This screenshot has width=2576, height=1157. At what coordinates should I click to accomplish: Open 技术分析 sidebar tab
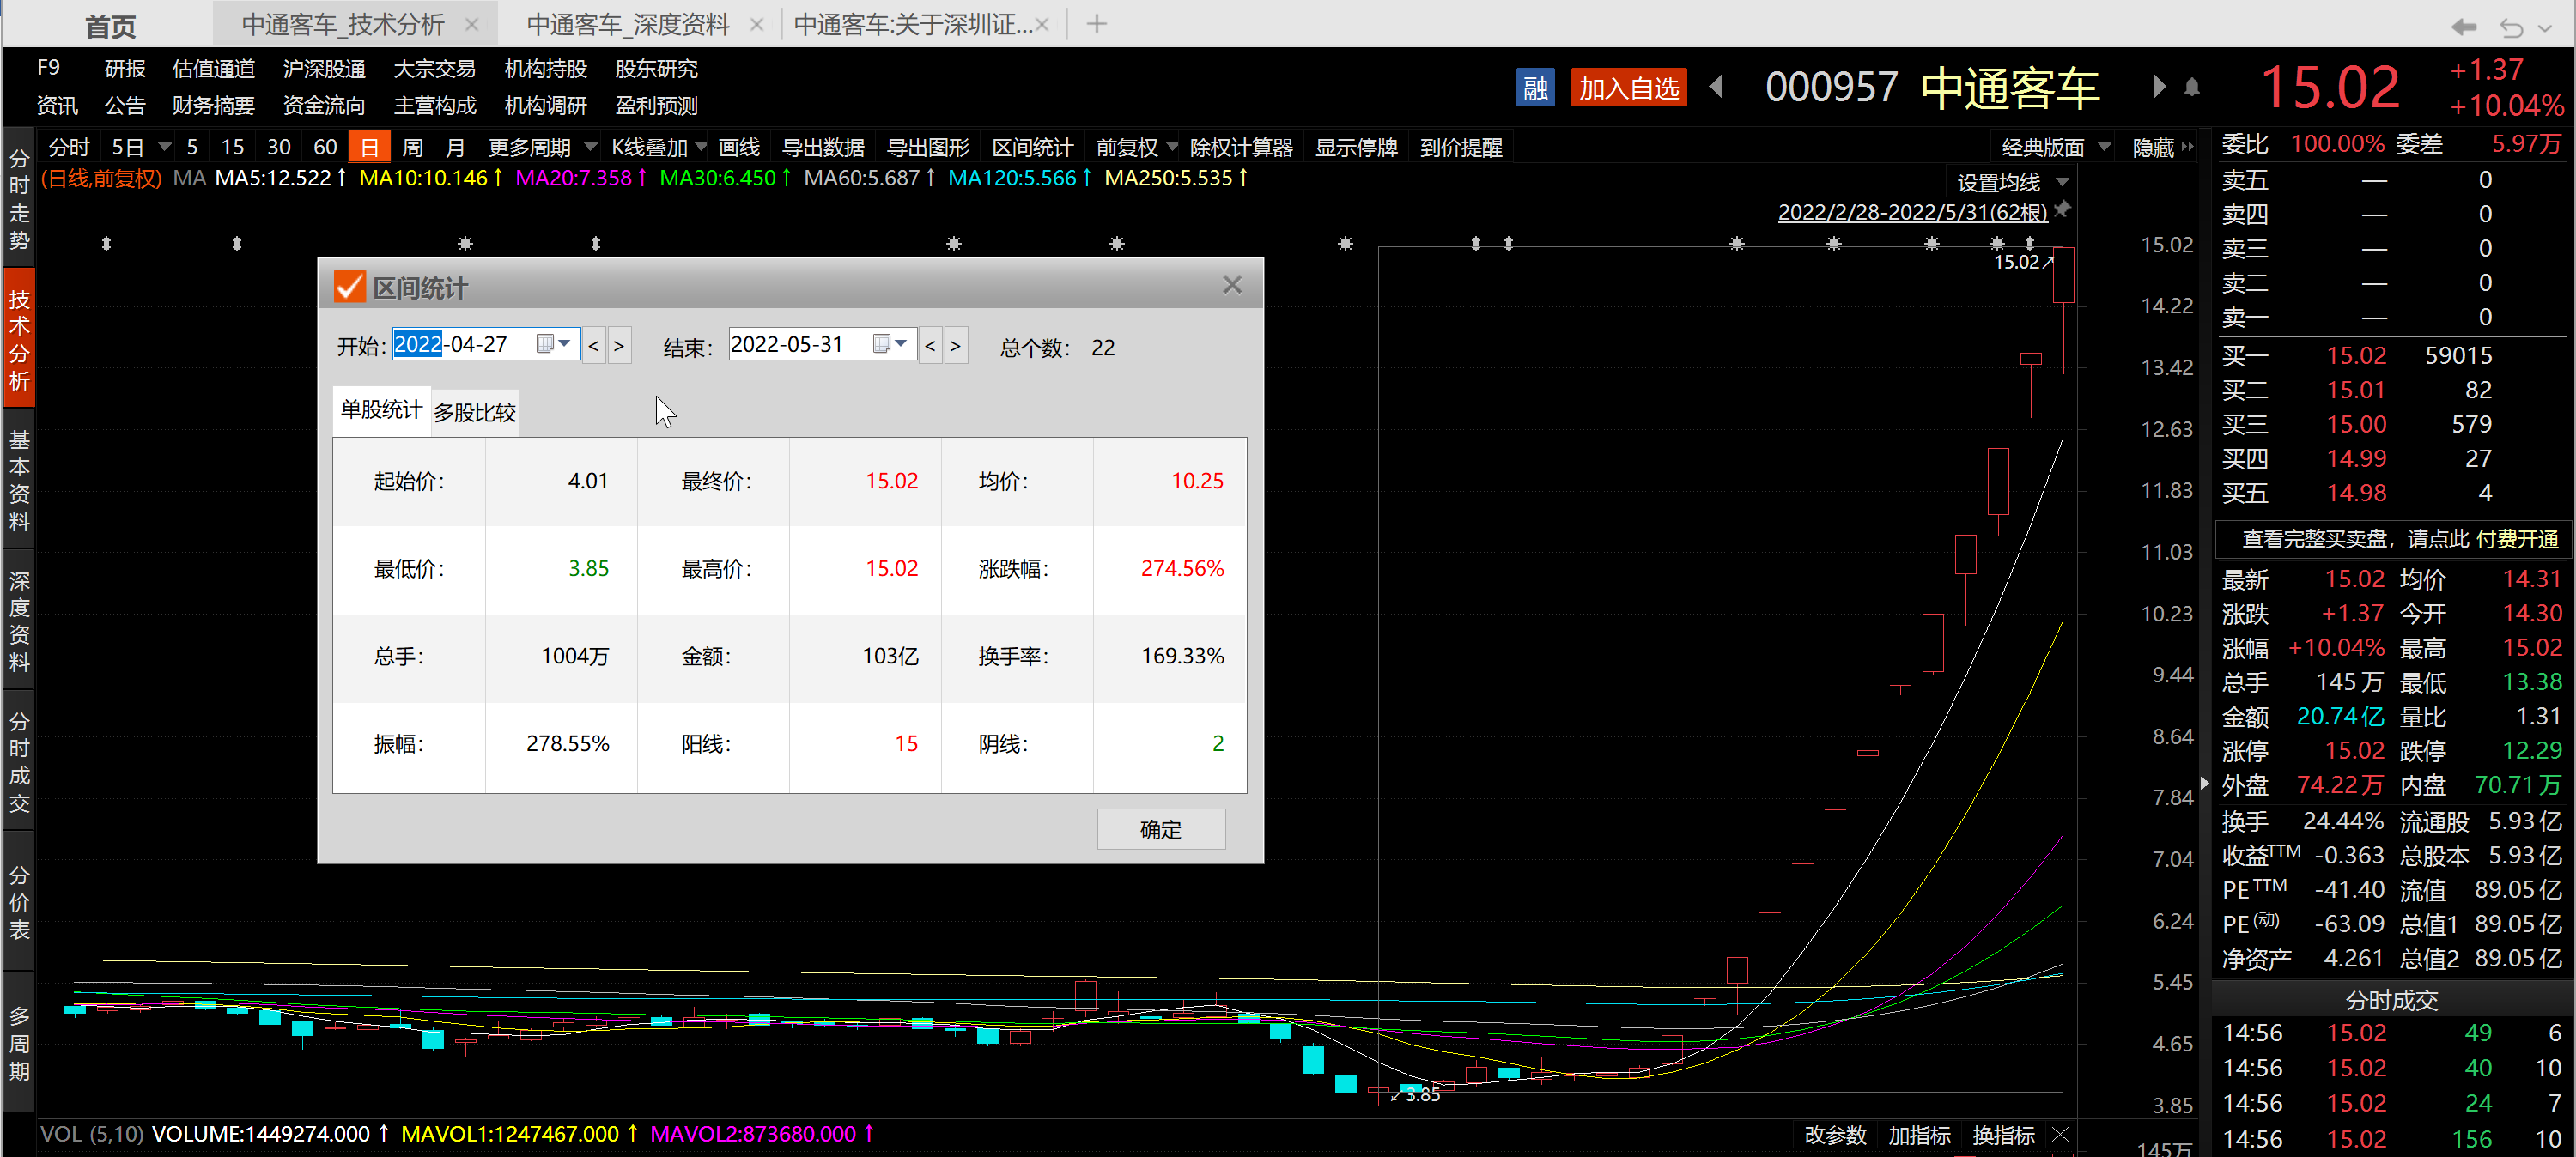coord(19,338)
